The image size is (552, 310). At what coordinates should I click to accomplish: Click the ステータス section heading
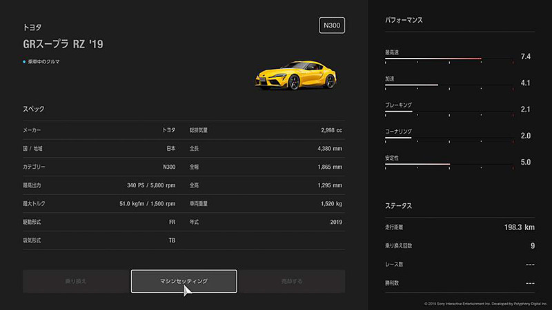click(398, 206)
